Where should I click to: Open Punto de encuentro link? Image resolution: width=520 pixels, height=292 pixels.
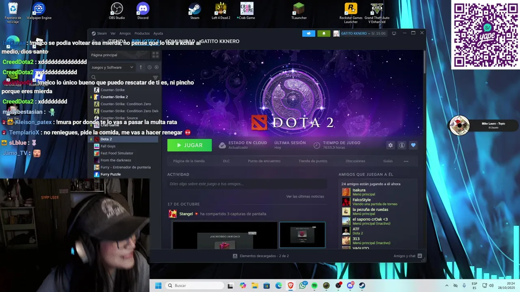(264, 161)
